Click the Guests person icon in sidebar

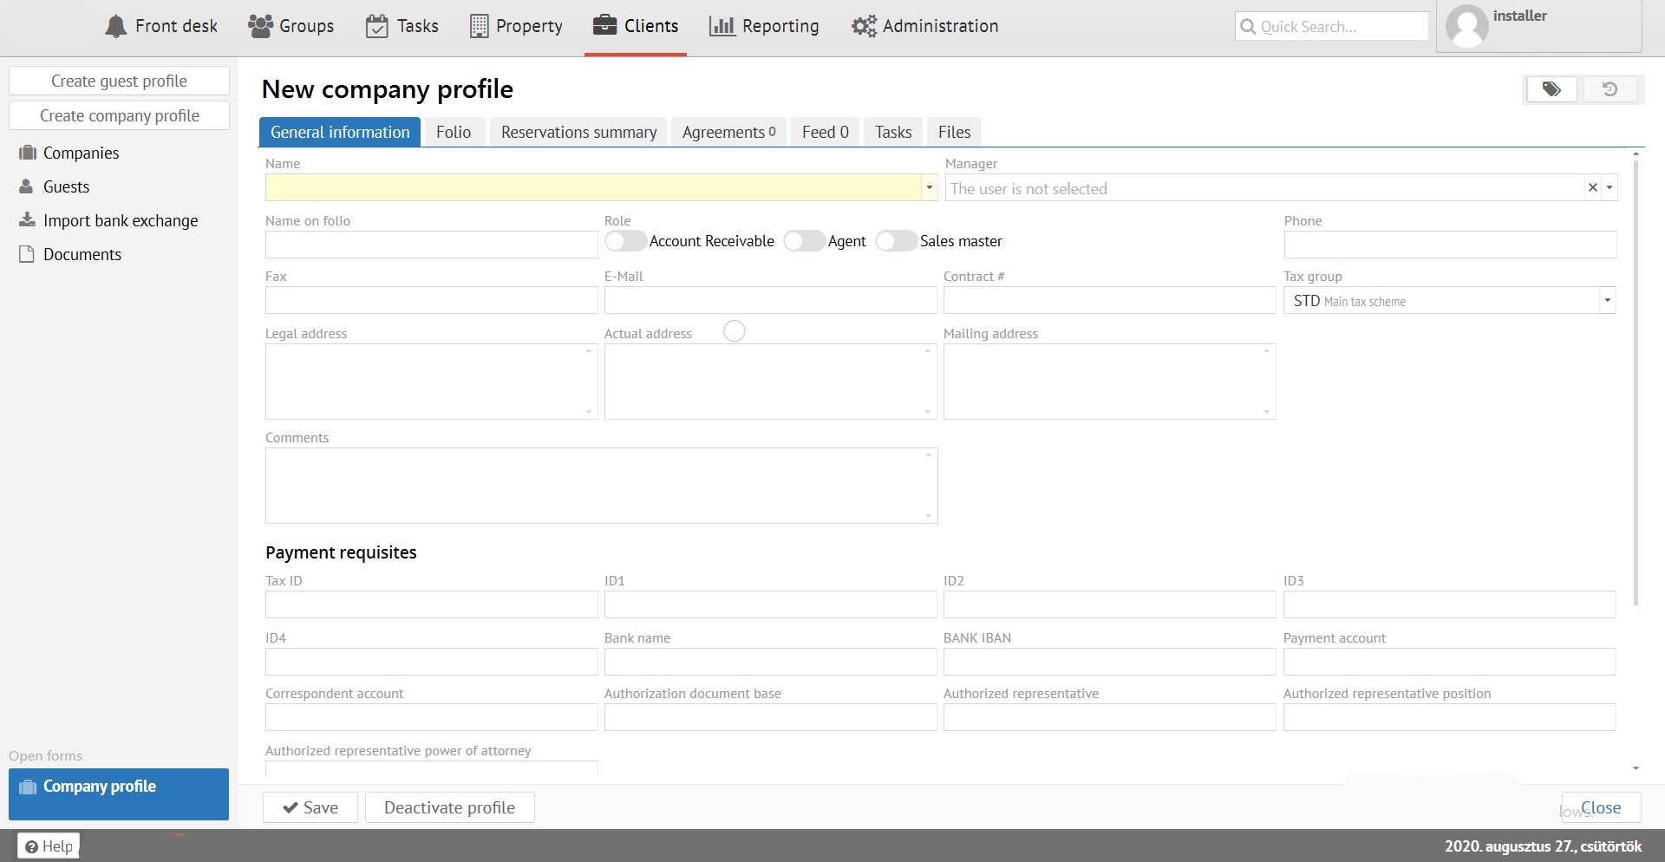click(27, 186)
